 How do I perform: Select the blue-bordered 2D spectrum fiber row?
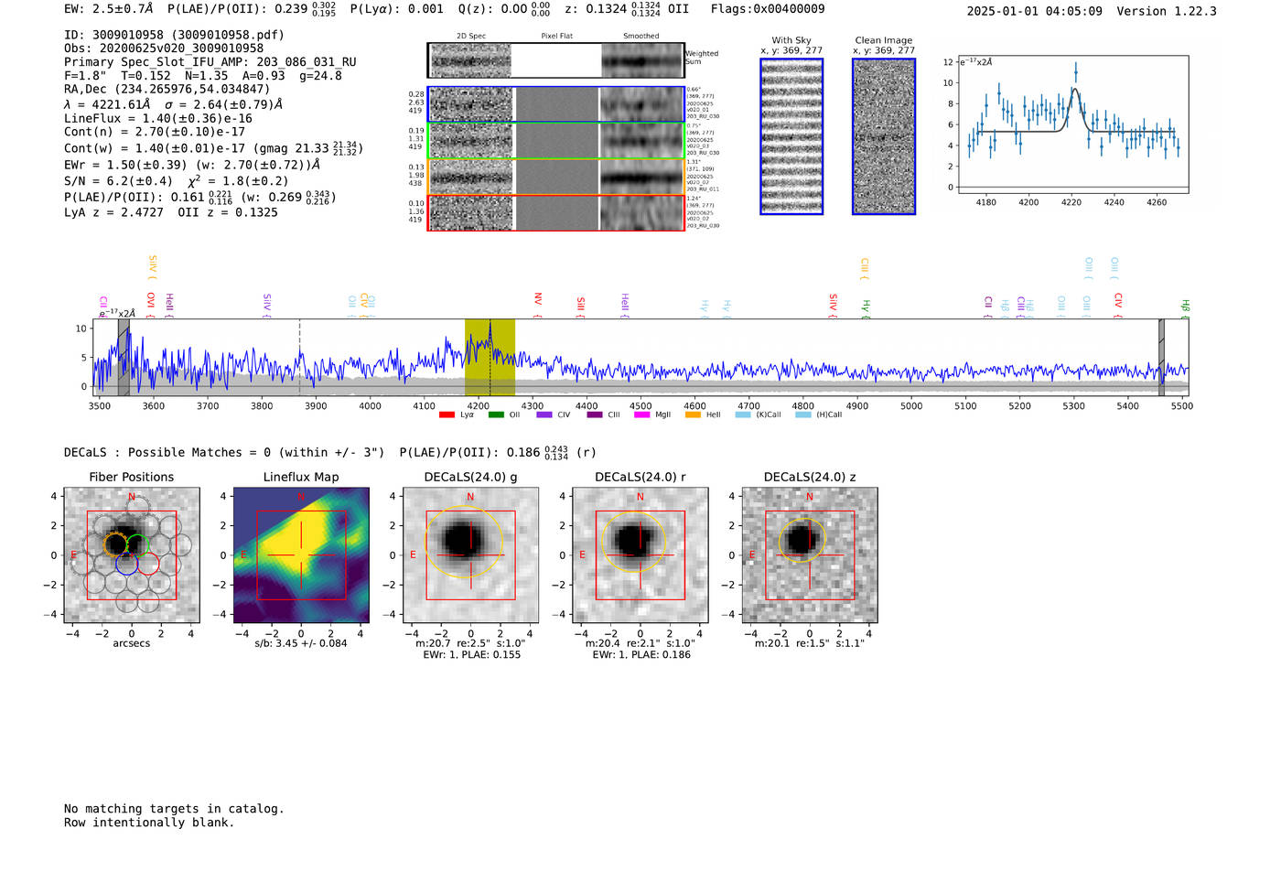pyautogui.click(x=556, y=104)
